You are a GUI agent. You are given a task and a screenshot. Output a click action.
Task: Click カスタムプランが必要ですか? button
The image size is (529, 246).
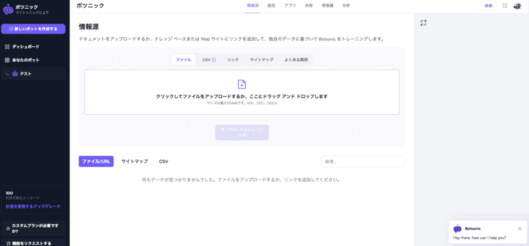click(33, 228)
